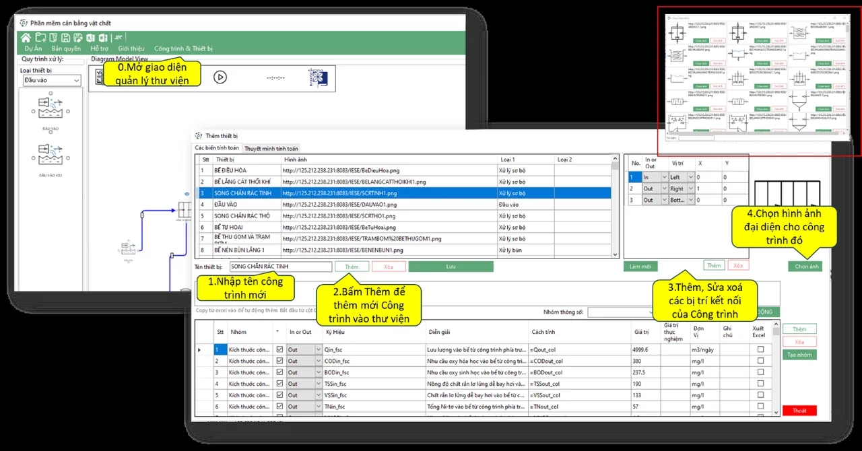Open the Dự Án menu
Image resolution: width=862 pixels, height=451 pixels.
point(33,48)
